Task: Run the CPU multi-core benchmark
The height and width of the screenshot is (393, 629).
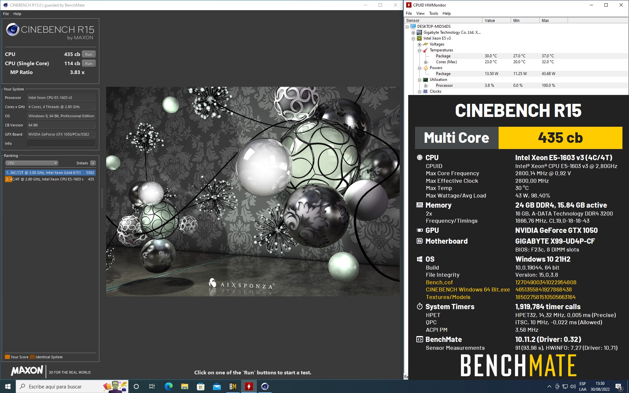Action: 88,54
